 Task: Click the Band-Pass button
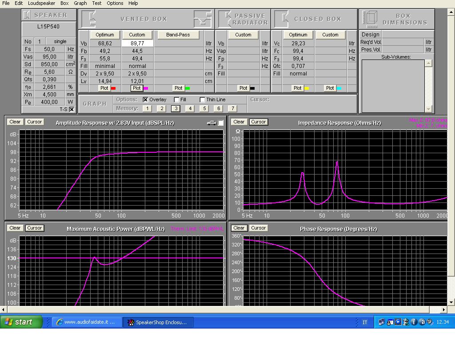[178, 35]
